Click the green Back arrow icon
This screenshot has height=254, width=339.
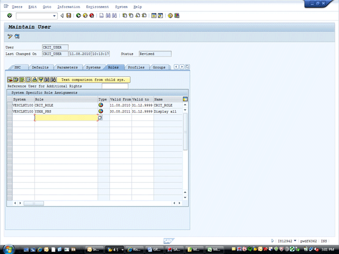click(78, 15)
